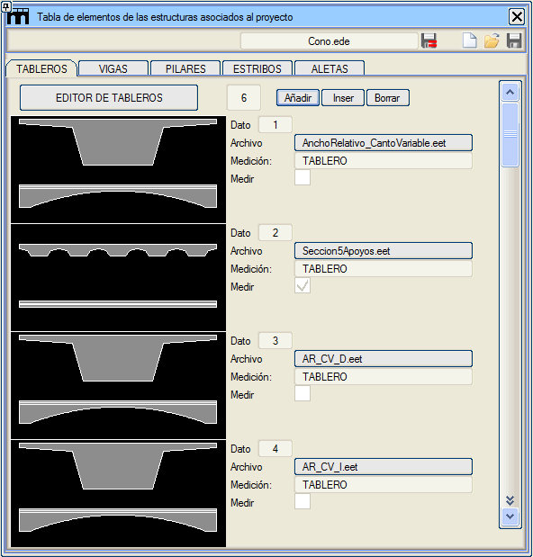Select the Seccion5Apoyos deck preview thumbnail
Viewport: 533px width, 557px height.
(x=118, y=277)
